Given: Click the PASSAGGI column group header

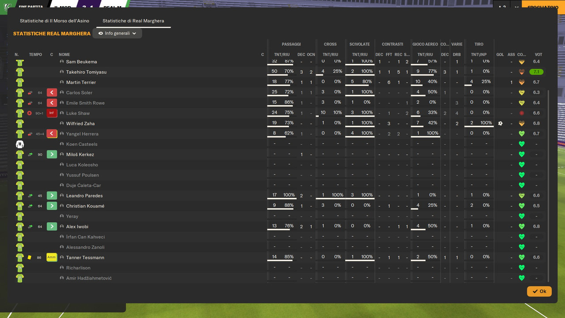Looking at the screenshot, I should [x=291, y=44].
